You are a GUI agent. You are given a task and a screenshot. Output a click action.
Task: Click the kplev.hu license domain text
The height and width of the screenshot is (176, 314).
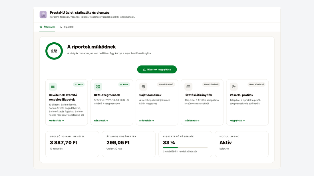click(224, 149)
